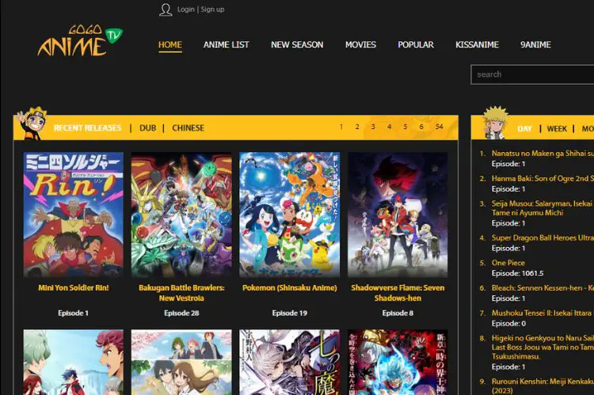Open second-row poster with cherry blossom school scene

point(181,362)
